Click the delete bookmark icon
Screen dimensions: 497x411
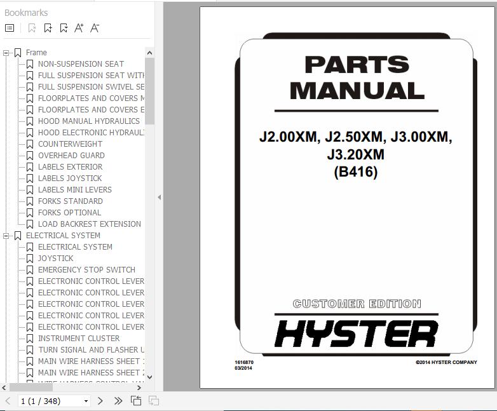(32, 28)
